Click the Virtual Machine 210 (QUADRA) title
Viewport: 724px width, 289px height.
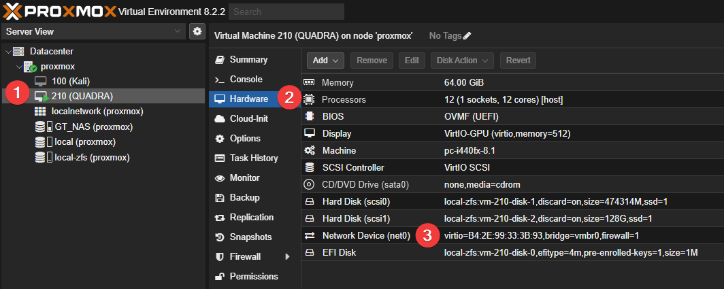[x=314, y=35]
